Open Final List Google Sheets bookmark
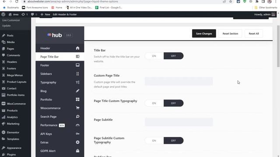 coord(109,7)
